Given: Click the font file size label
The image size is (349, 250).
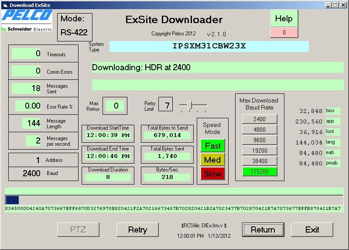Looking at the screenshot, I should coord(332,132).
